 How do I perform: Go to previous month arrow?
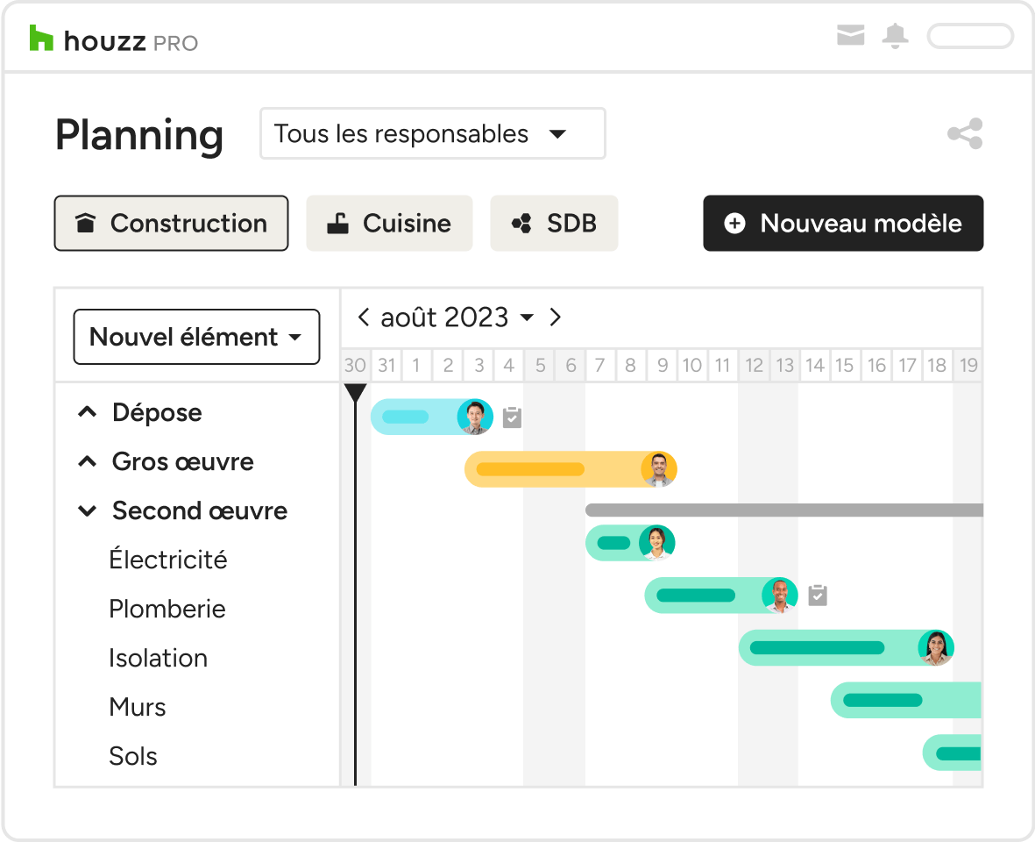(x=363, y=318)
